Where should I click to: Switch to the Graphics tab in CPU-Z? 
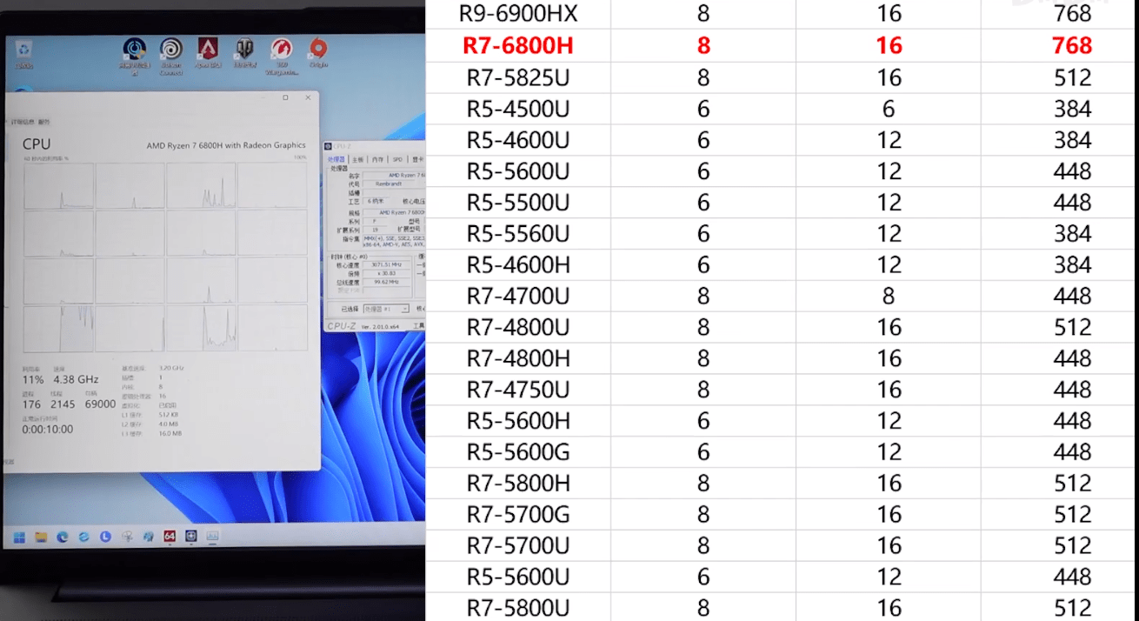(417, 160)
